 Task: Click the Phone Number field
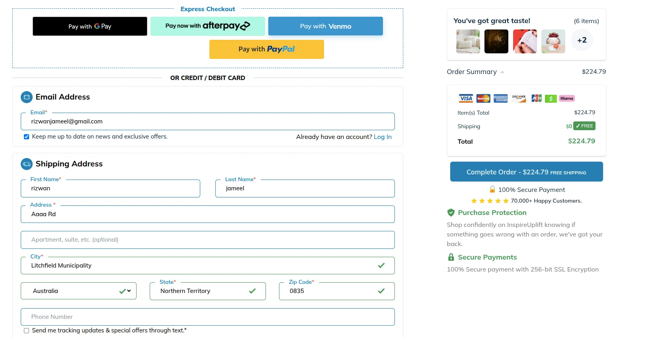208,317
